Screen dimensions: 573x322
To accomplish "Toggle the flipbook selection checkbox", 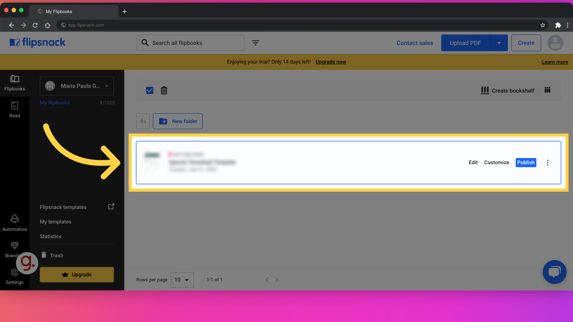I will tap(150, 90).
